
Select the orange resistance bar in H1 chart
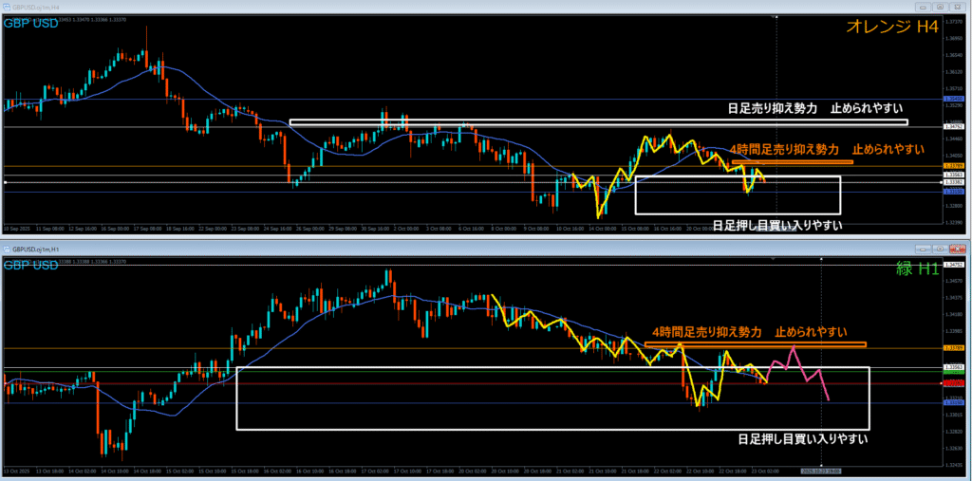pos(755,344)
